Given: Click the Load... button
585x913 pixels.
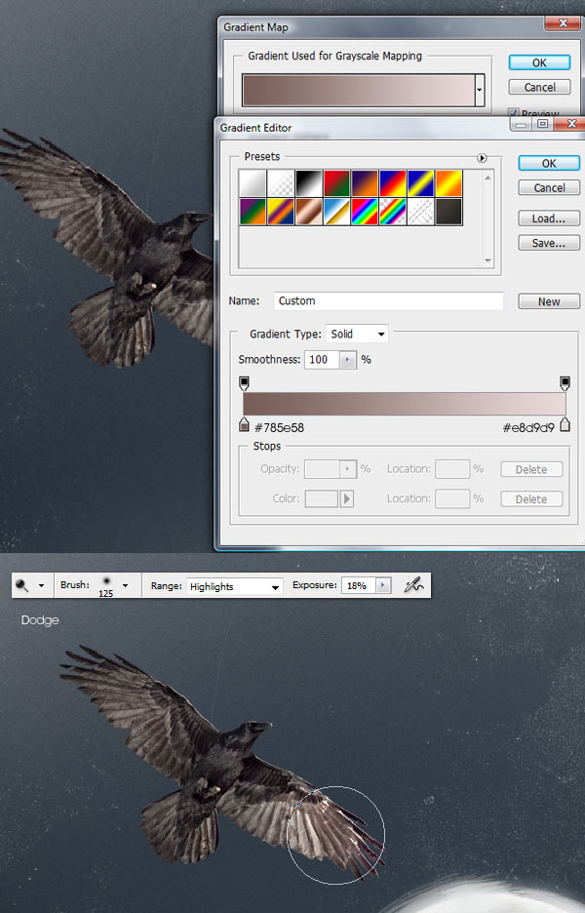Looking at the screenshot, I should 549,218.
